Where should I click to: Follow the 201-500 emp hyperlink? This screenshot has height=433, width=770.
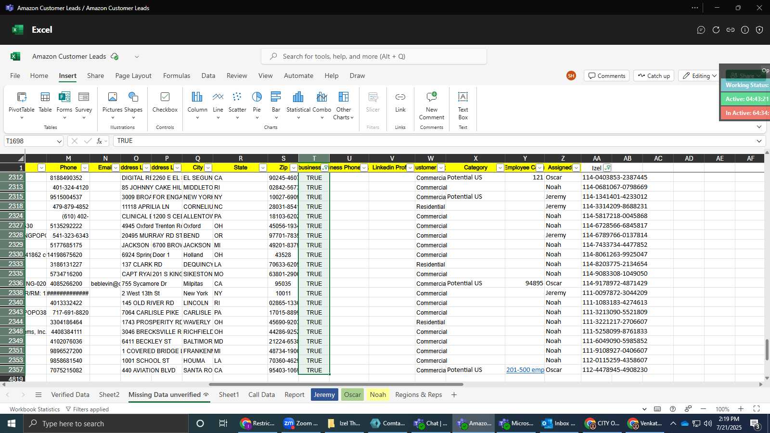525,370
